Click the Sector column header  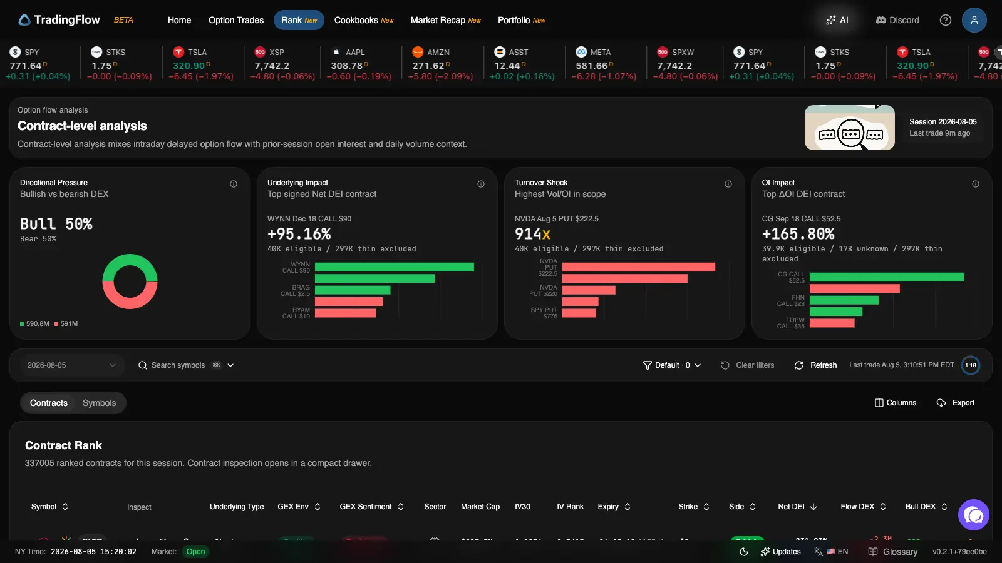click(x=435, y=507)
